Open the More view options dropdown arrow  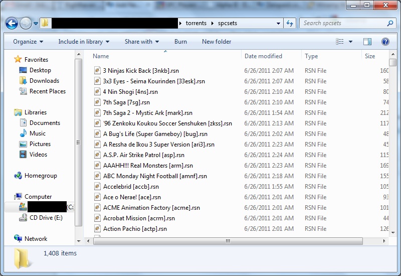350,42
